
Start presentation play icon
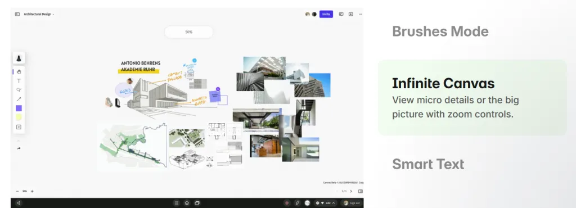[x=351, y=14]
